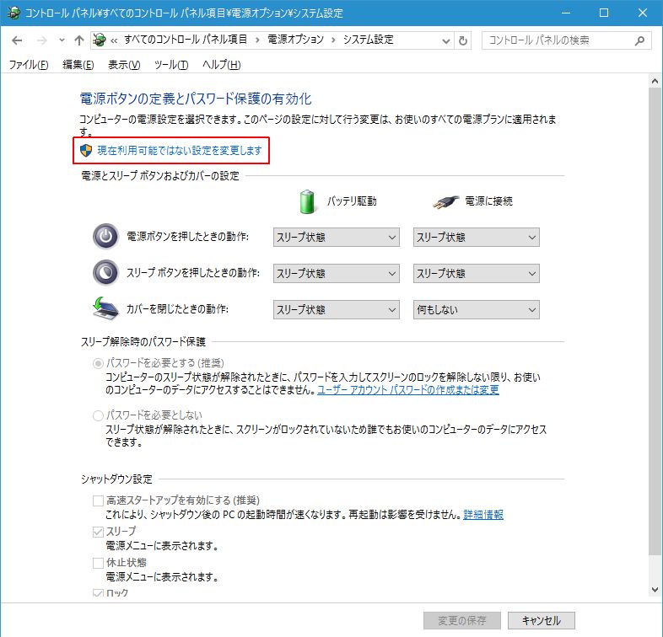Image resolution: width=663 pixels, height=637 pixels.
Task: Click the sleep button moon icon
Action: [105, 273]
